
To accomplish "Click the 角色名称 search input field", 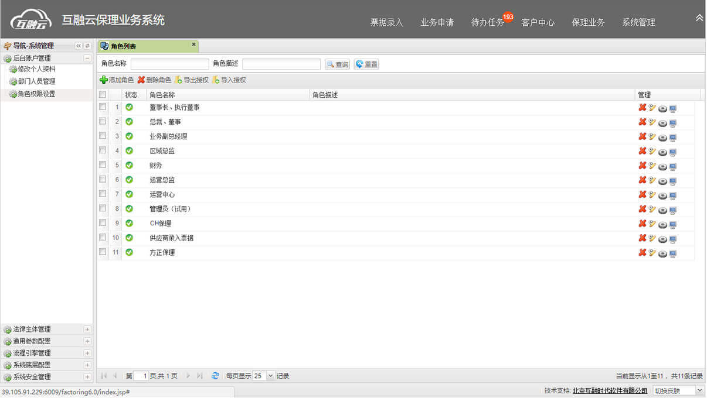I will coord(169,64).
